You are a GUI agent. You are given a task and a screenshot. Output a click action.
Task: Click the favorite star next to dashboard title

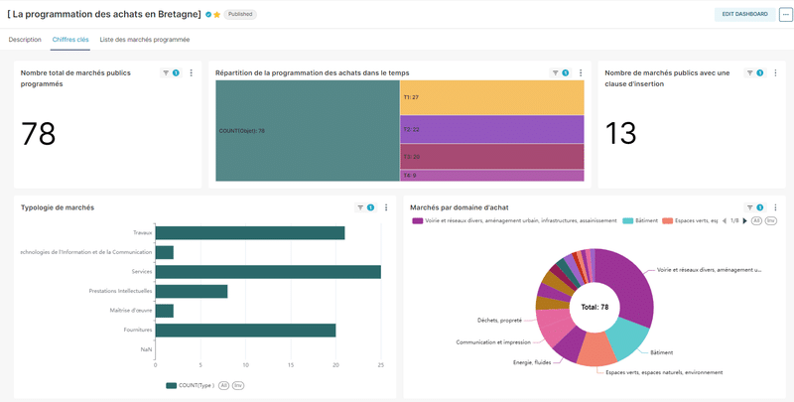point(216,15)
